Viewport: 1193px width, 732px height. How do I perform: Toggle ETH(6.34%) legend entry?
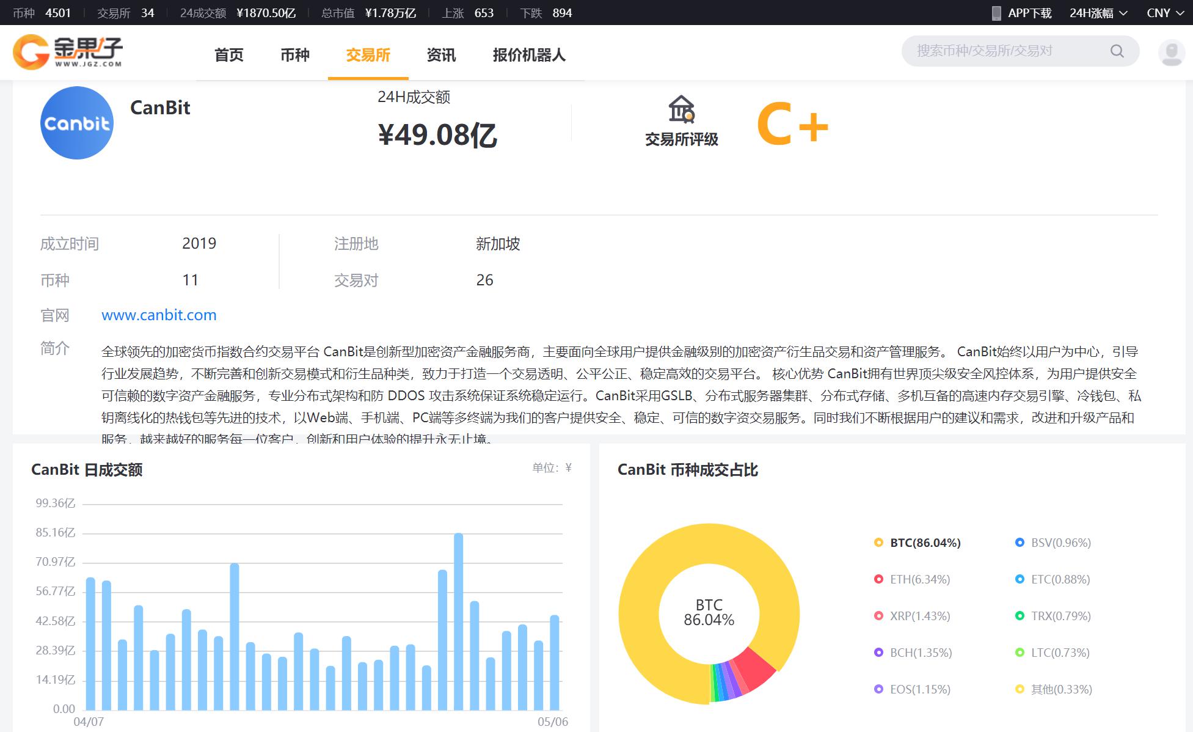[912, 579]
